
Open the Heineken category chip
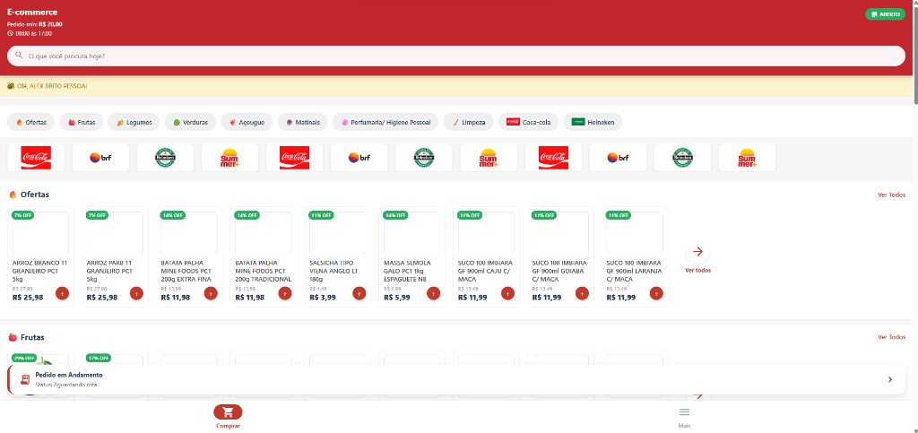pos(593,122)
